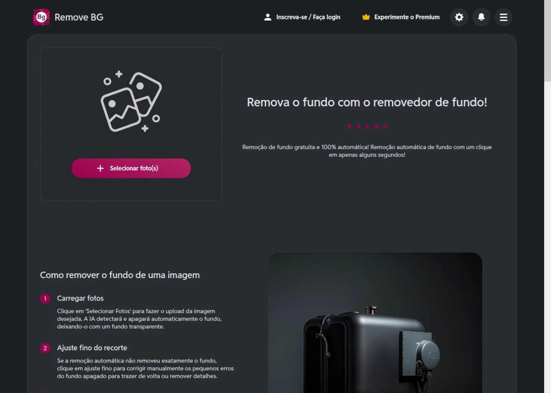Click the Carregar fotos heading
Viewport: 551px width, 393px height.
(x=80, y=298)
